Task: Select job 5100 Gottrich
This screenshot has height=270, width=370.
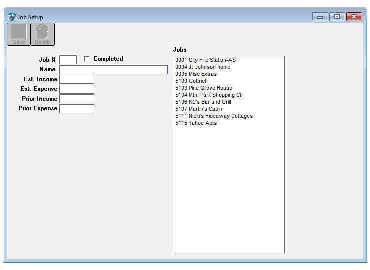Action: pos(191,81)
